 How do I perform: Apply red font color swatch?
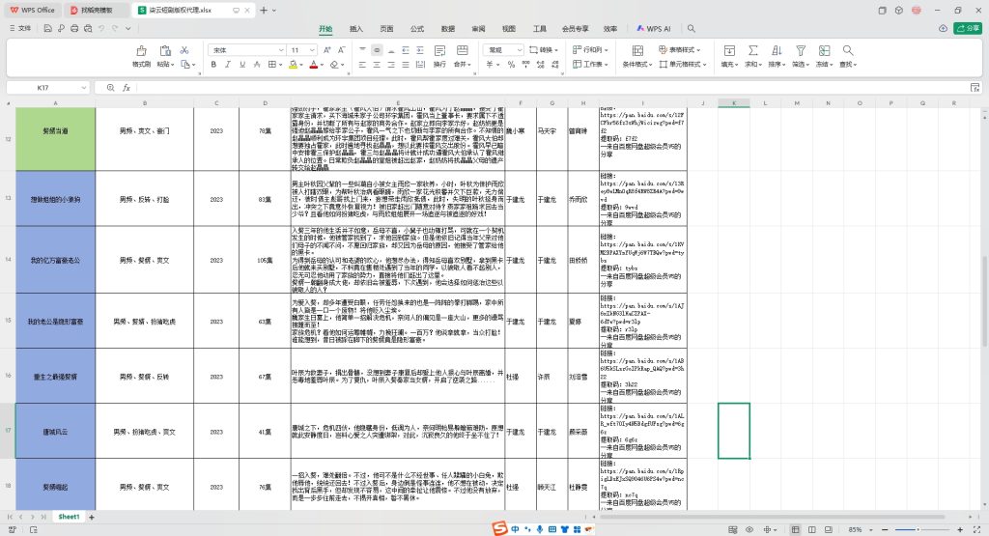[x=314, y=65]
